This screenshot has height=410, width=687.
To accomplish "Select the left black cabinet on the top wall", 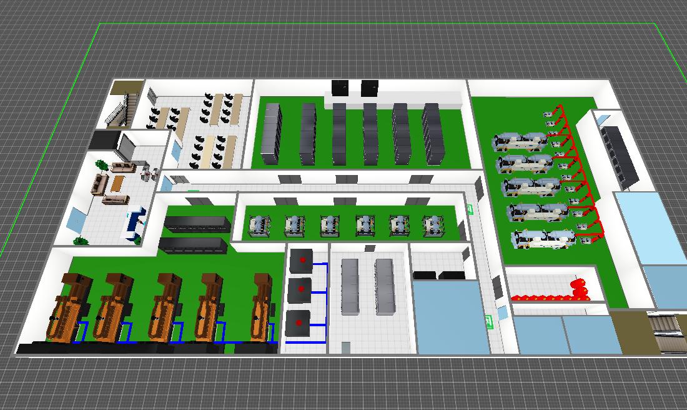I will click(340, 87).
